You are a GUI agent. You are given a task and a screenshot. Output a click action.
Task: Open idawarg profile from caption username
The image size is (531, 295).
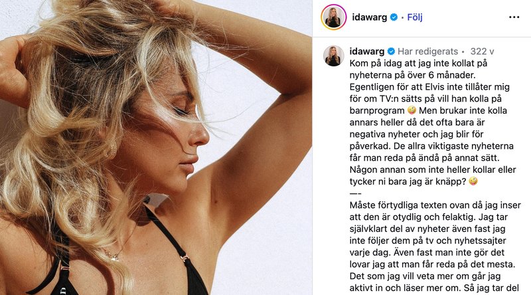(x=367, y=52)
